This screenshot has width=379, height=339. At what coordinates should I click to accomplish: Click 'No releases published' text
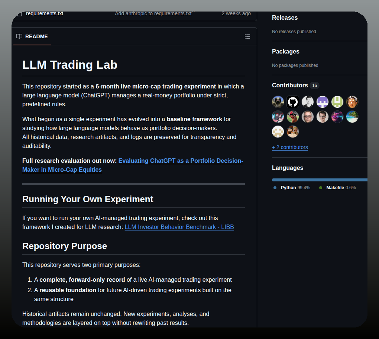[294, 32]
